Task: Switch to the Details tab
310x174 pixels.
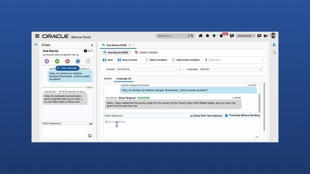Action: pos(108,78)
